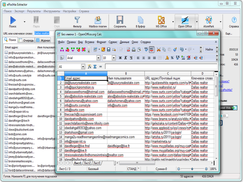Expand the Open Office dropdown arrow
The height and width of the screenshot is (182, 243).
click(197, 22)
